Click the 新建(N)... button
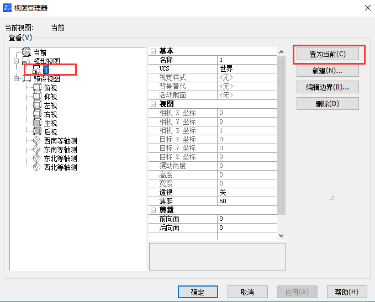Viewport: 375px width, 302px height. pyautogui.click(x=328, y=71)
